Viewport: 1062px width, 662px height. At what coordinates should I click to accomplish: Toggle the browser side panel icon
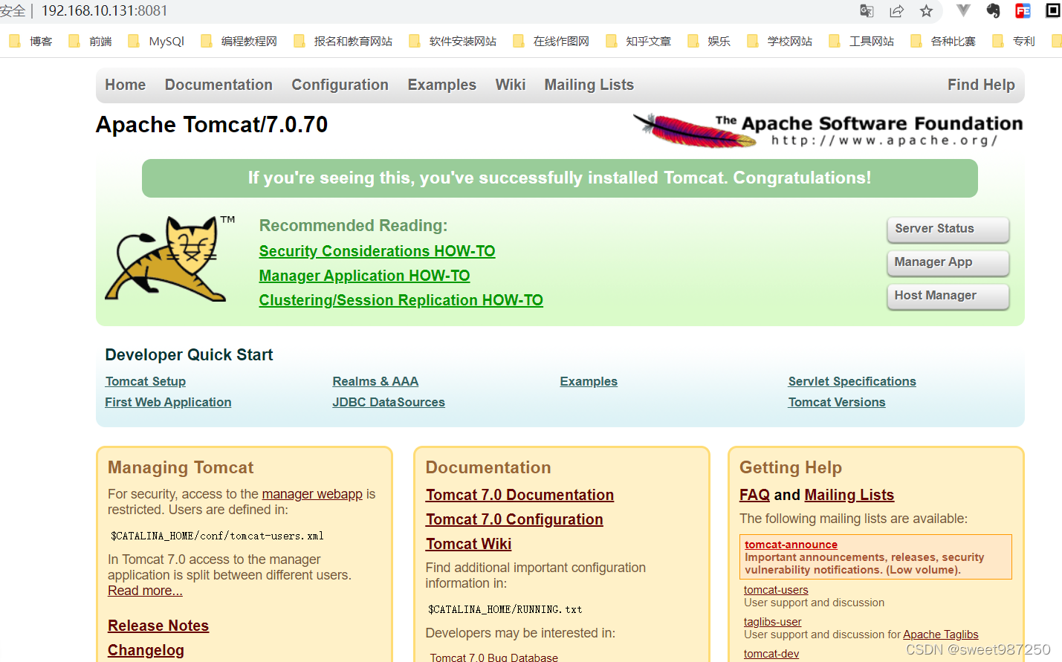(x=1053, y=10)
